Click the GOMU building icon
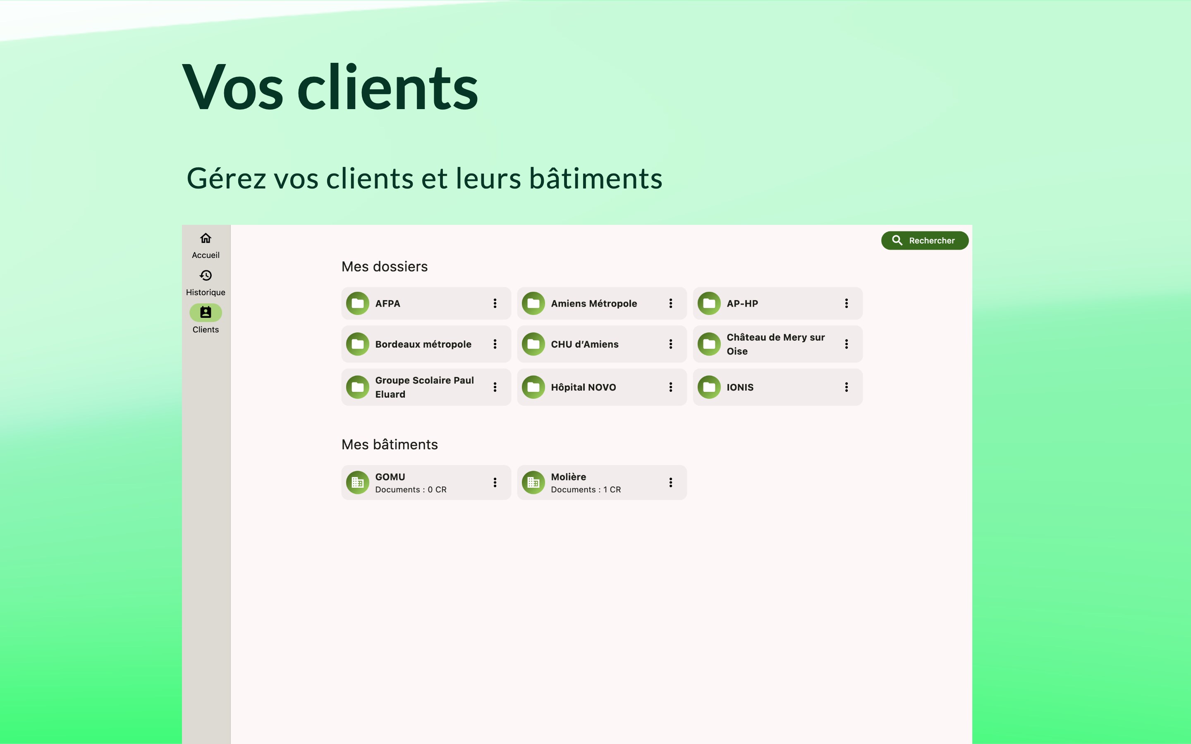The image size is (1191, 744). tap(358, 483)
